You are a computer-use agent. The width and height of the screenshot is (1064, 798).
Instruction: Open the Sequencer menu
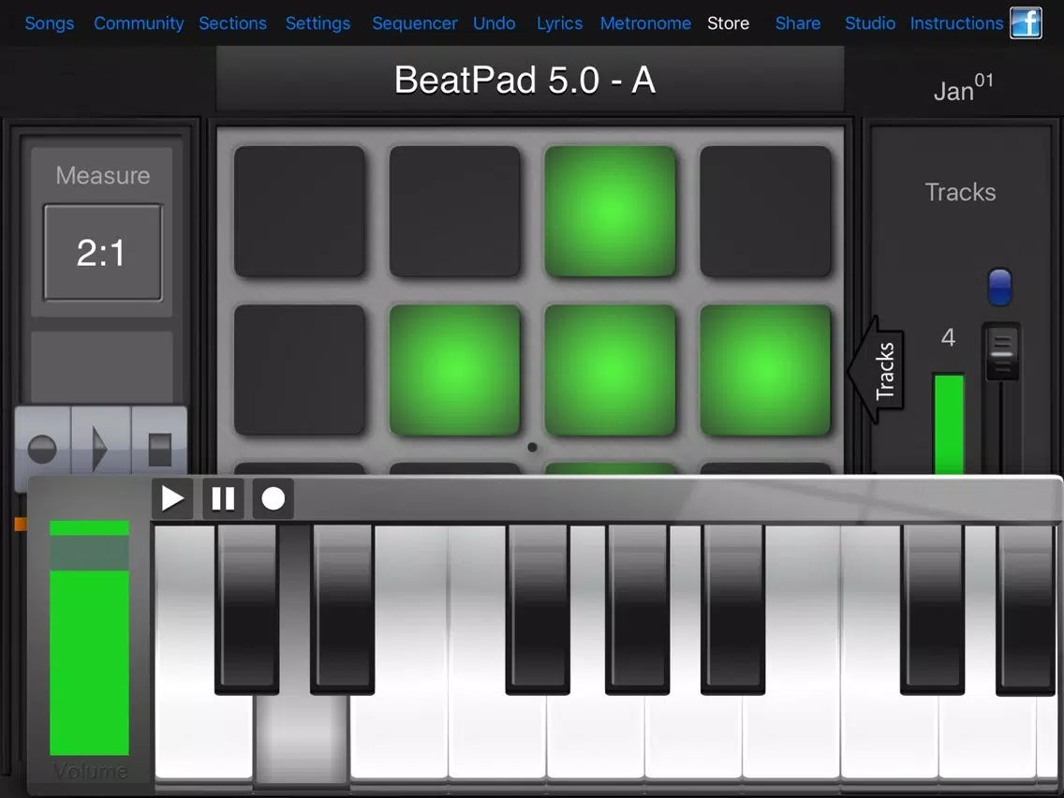[414, 23]
